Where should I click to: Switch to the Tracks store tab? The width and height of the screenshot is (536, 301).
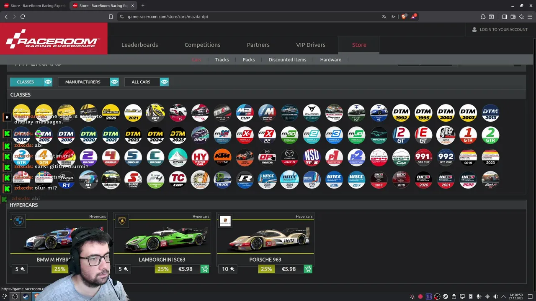[x=222, y=60]
